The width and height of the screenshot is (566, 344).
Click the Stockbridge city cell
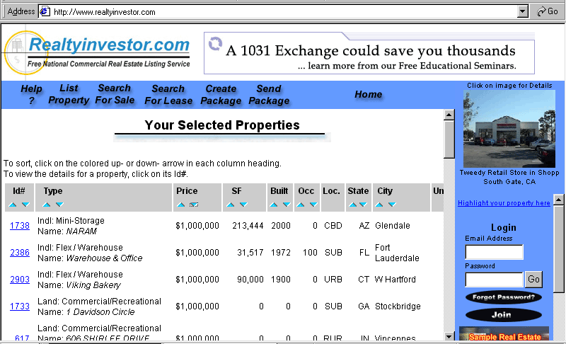(398, 306)
